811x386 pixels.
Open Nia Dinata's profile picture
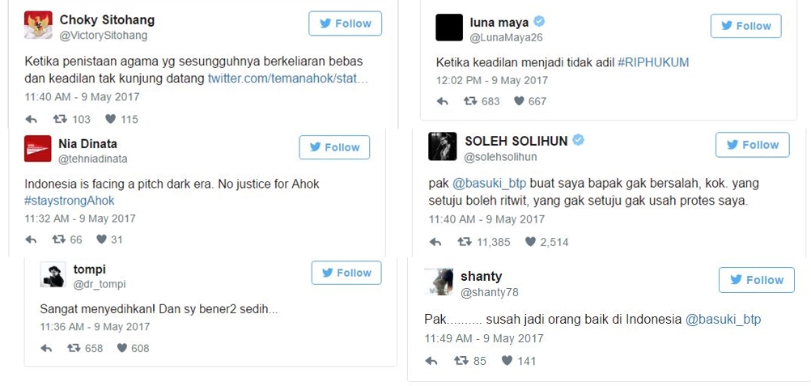38,149
